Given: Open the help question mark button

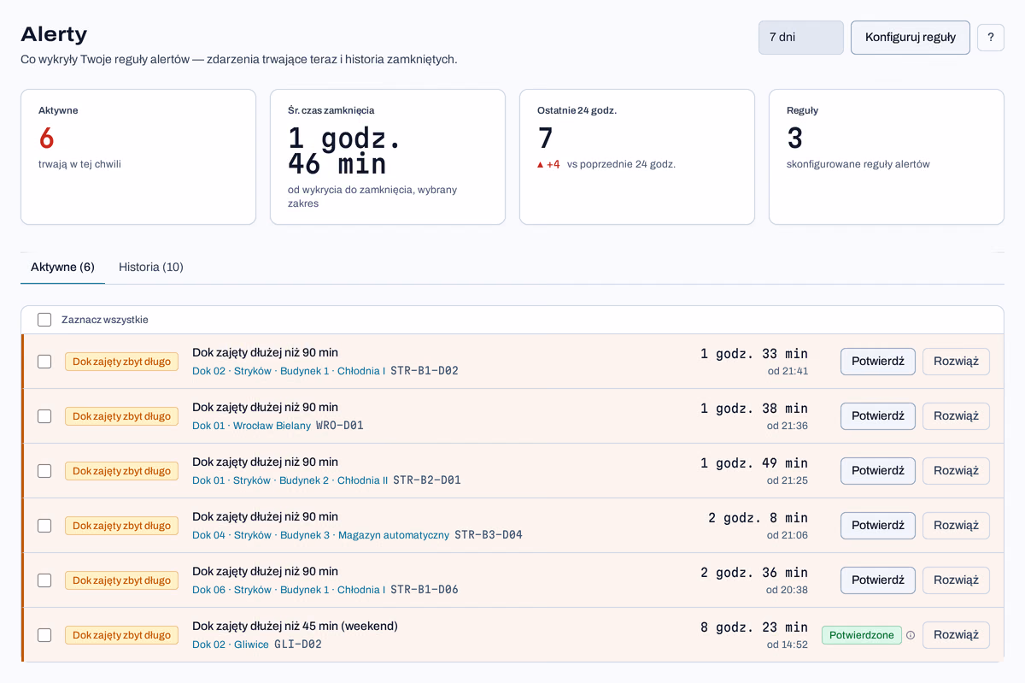Looking at the screenshot, I should 991,38.
